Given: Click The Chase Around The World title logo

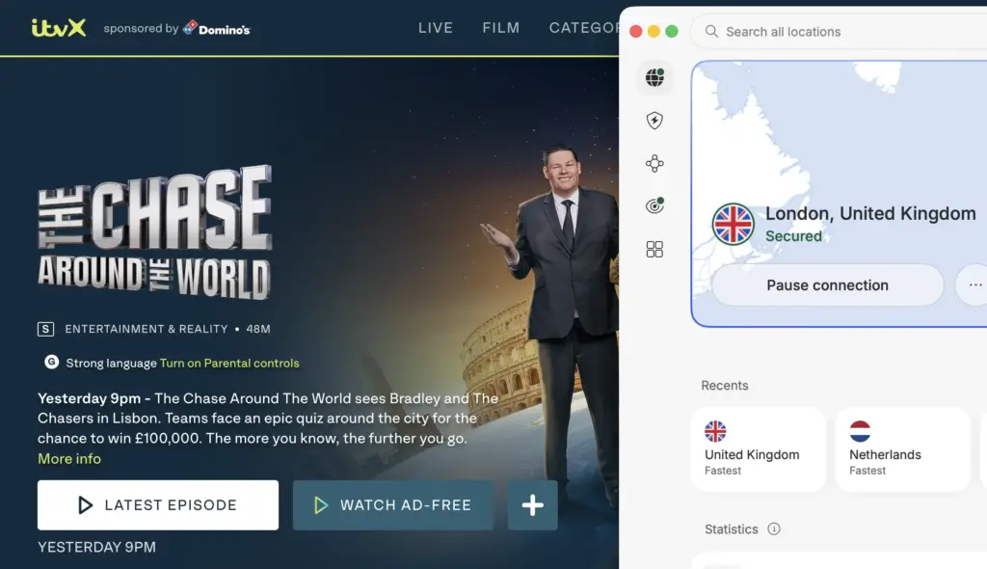Looking at the screenshot, I should tap(155, 231).
